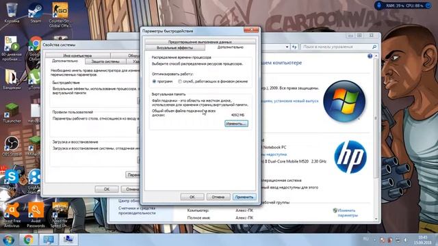Launch TLauncher from the desktop

click(12, 113)
